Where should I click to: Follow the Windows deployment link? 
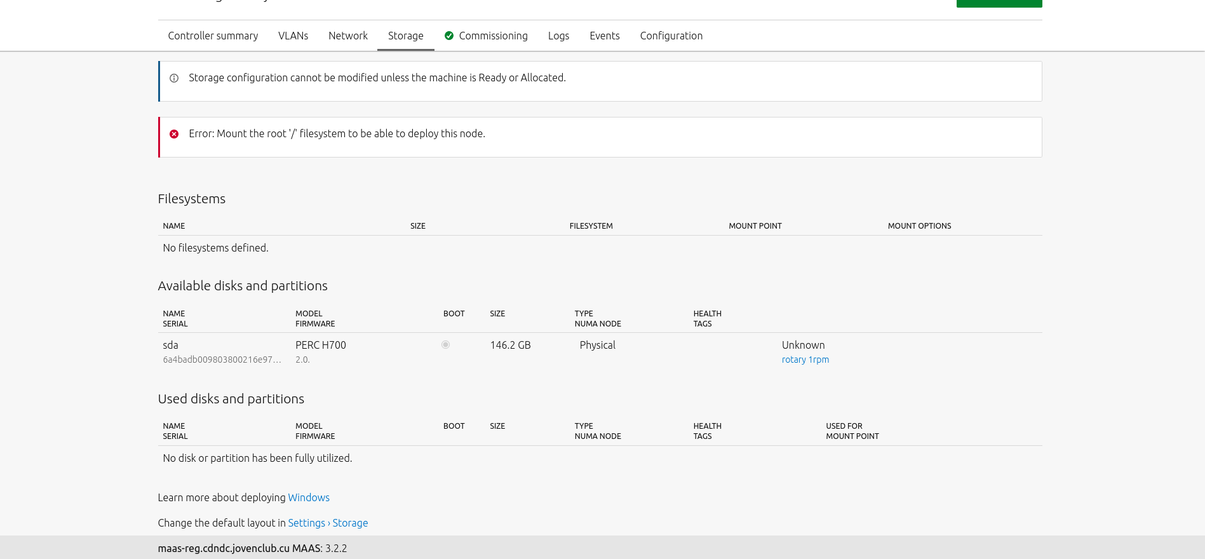point(309,497)
